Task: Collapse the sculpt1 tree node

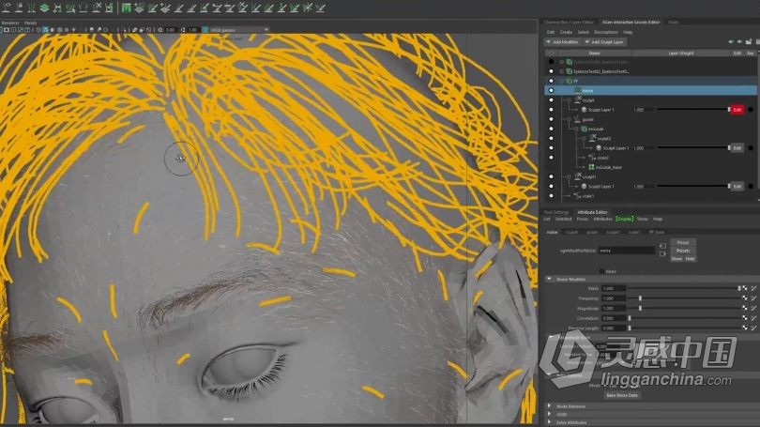Action: click(569, 177)
